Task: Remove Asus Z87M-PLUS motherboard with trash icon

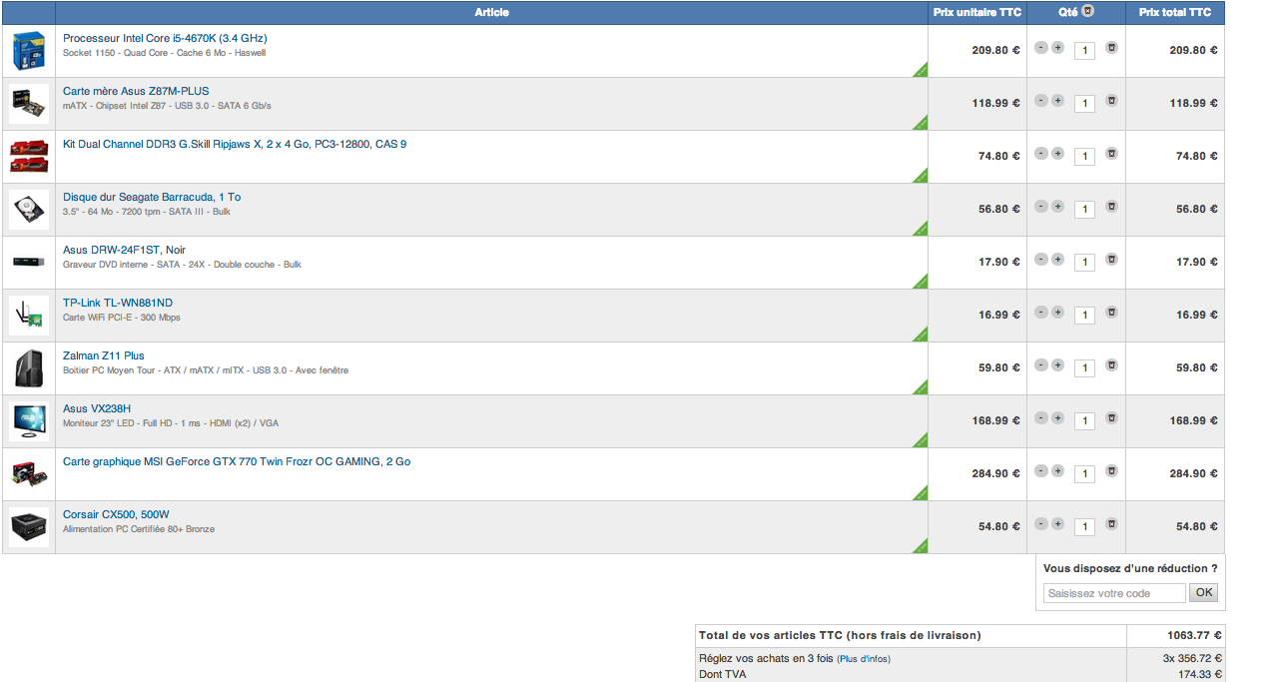Action: (x=1111, y=101)
